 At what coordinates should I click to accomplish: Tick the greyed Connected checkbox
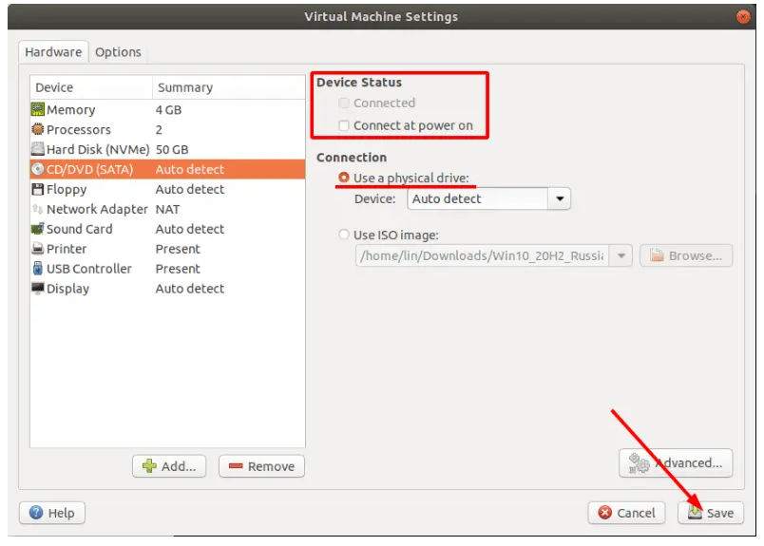tap(343, 103)
